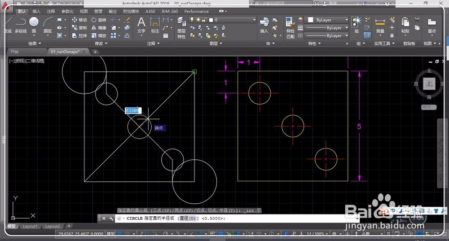Viewport: 449px width, 241px height.
Task: Select the Arc (圆弧) draw tool
Action: tap(48, 25)
